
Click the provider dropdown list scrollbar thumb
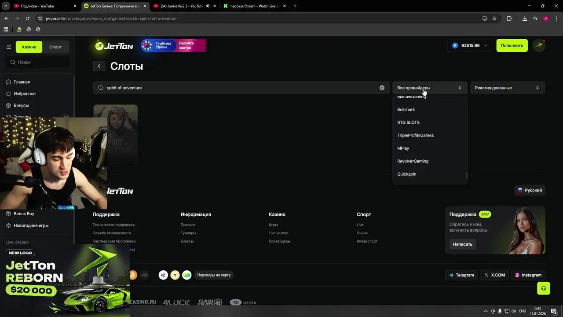[x=466, y=176]
